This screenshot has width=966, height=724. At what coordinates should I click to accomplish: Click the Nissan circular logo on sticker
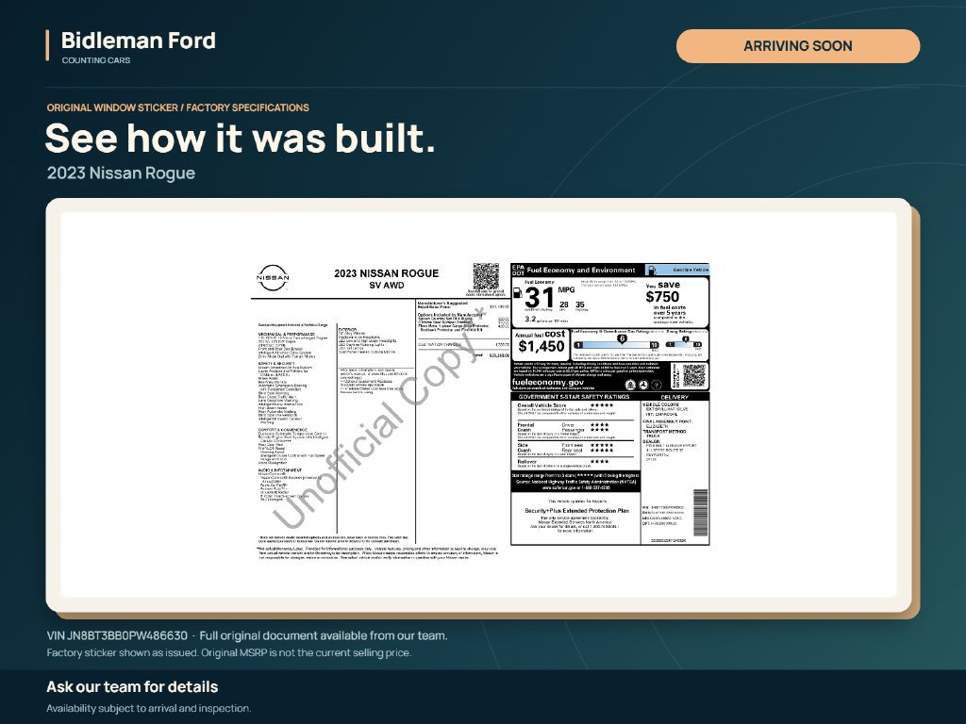273,278
